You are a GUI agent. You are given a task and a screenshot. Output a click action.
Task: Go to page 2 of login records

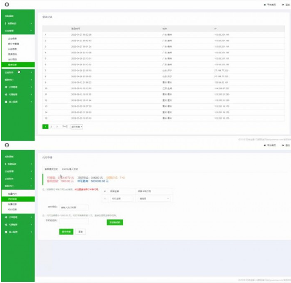point(51,127)
